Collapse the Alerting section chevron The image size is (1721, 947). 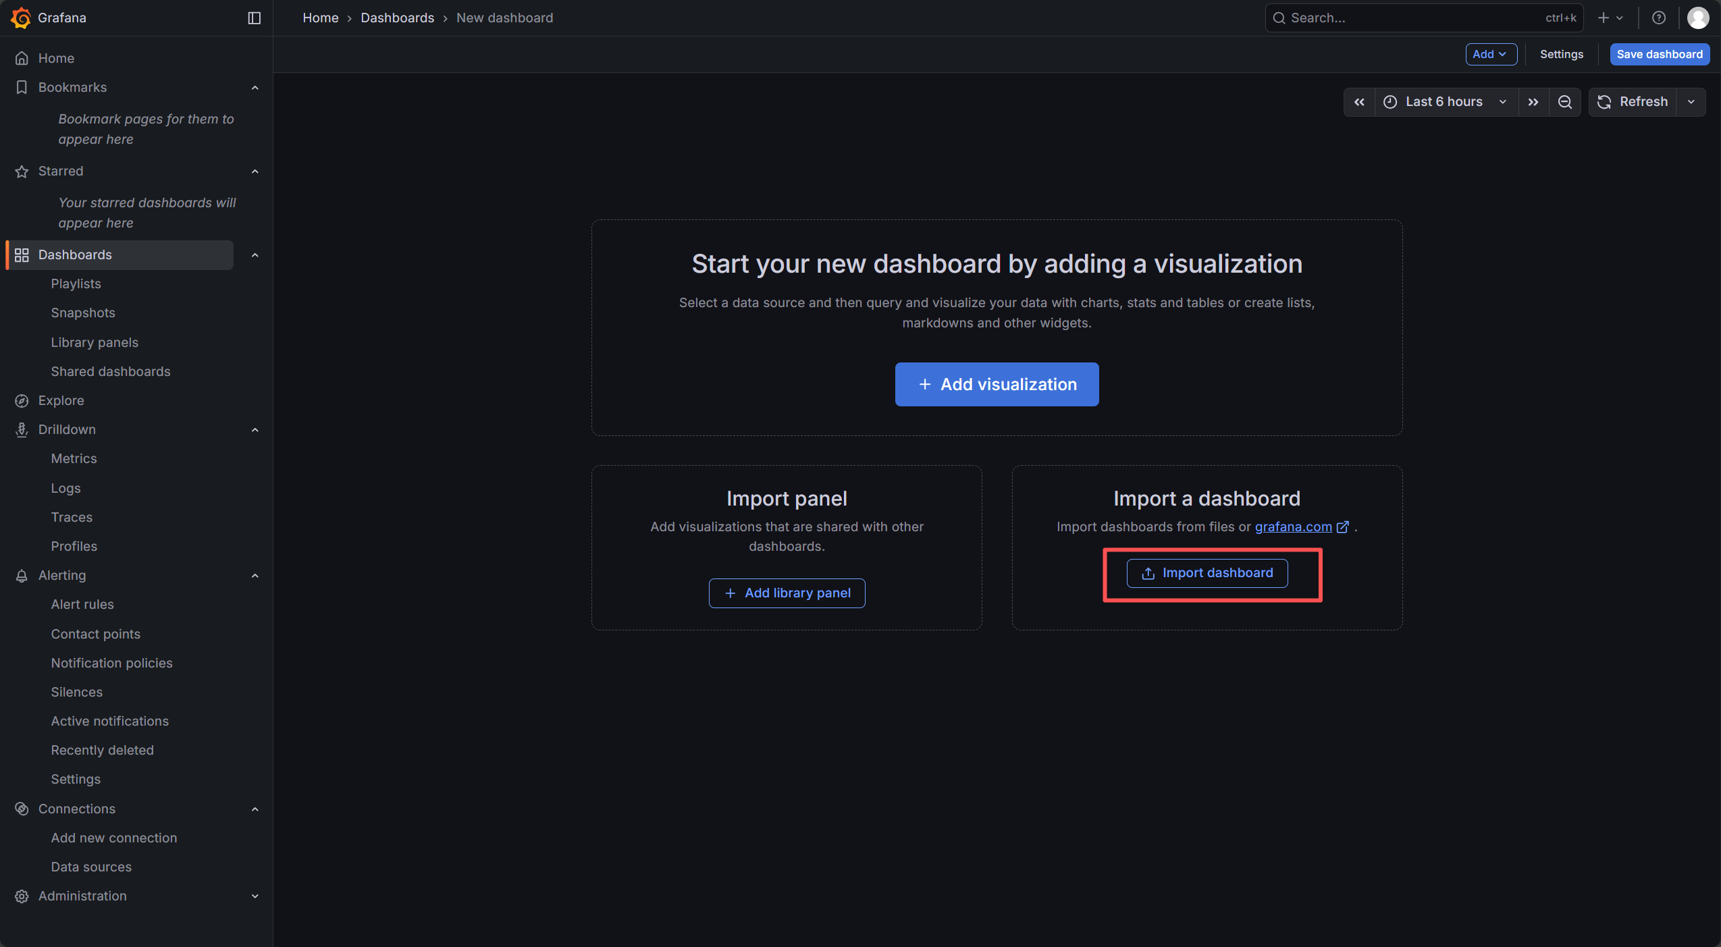coord(255,576)
